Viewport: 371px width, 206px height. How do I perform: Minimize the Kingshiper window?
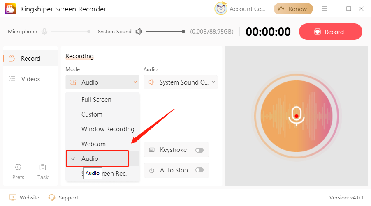[x=336, y=9]
